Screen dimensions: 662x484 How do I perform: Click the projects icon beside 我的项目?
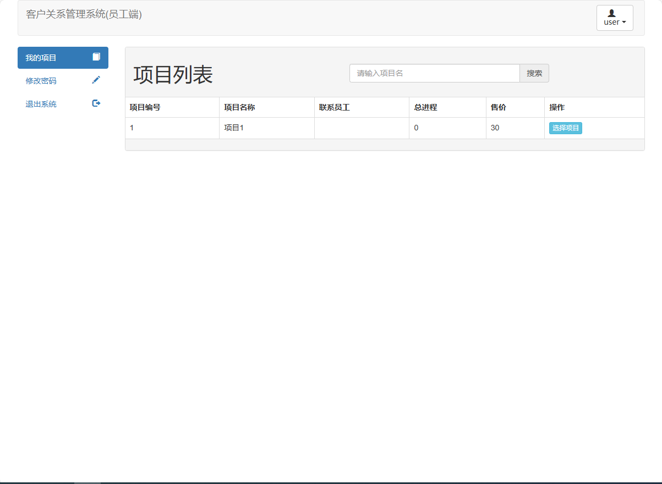[96, 57]
